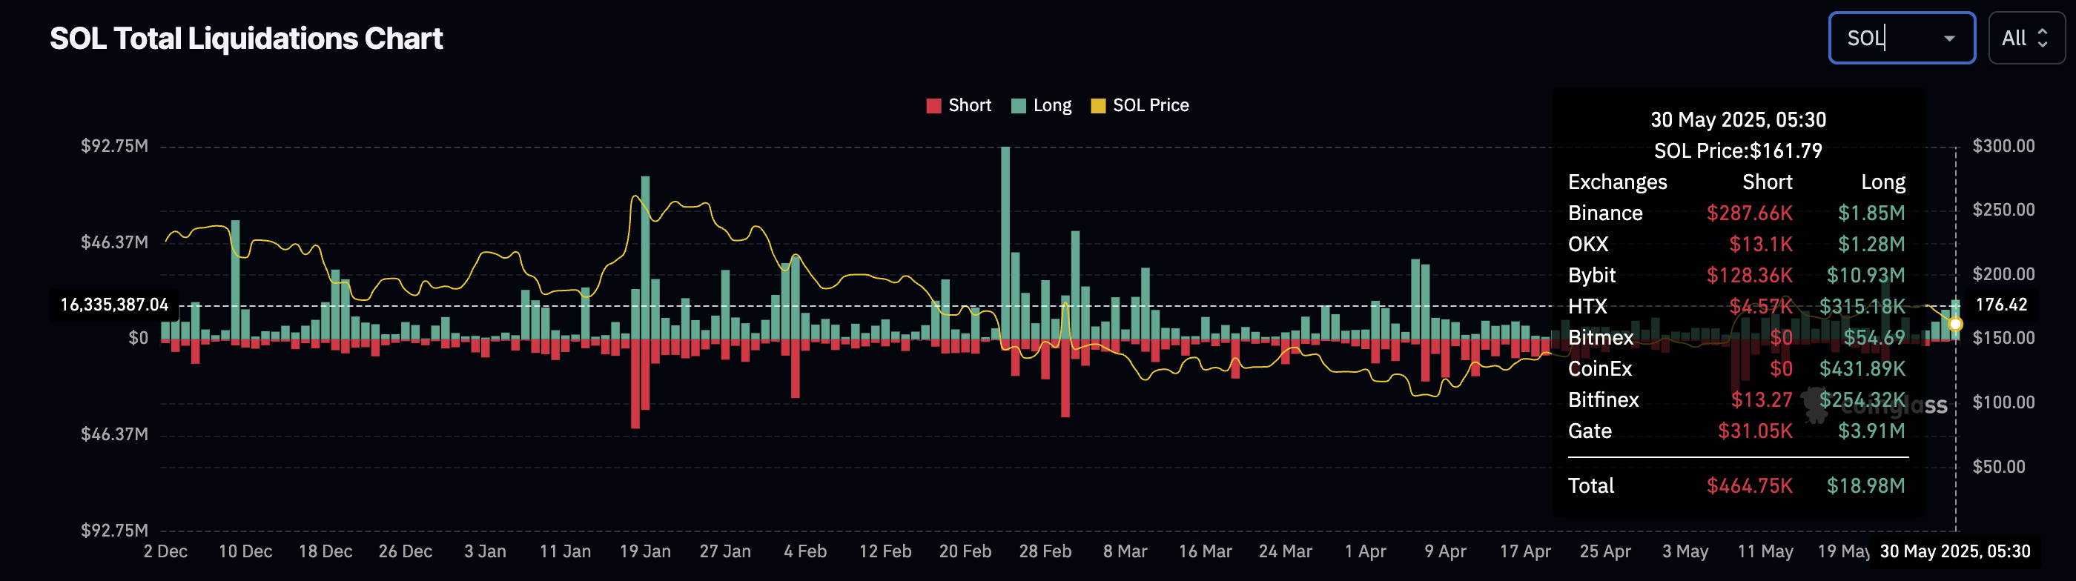The height and width of the screenshot is (581, 2076).
Task: Click the 30 May 2025, 05:30 axis label
Action: (x=1955, y=551)
